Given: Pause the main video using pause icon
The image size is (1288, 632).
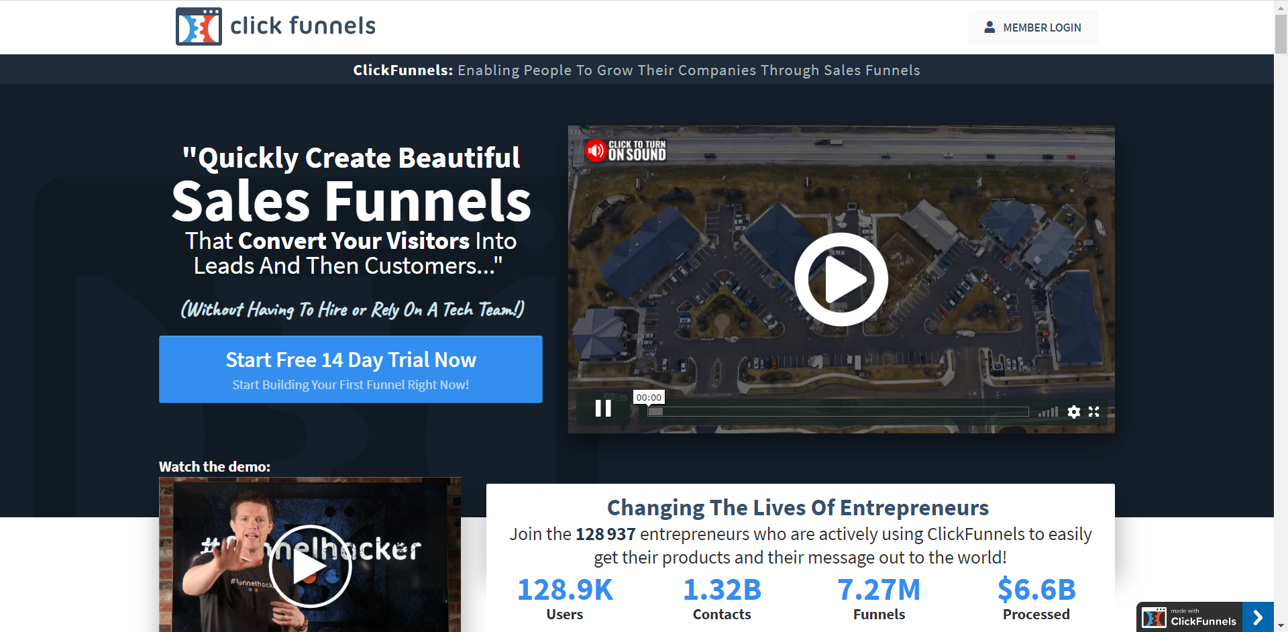Looking at the screenshot, I should (x=603, y=409).
